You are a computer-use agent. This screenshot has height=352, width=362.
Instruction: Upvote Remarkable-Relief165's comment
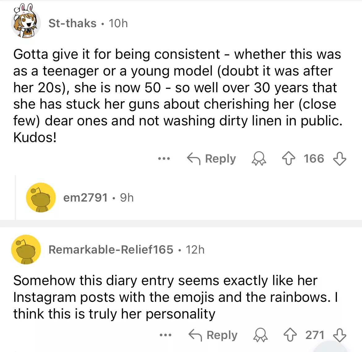click(x=290, y=335)
